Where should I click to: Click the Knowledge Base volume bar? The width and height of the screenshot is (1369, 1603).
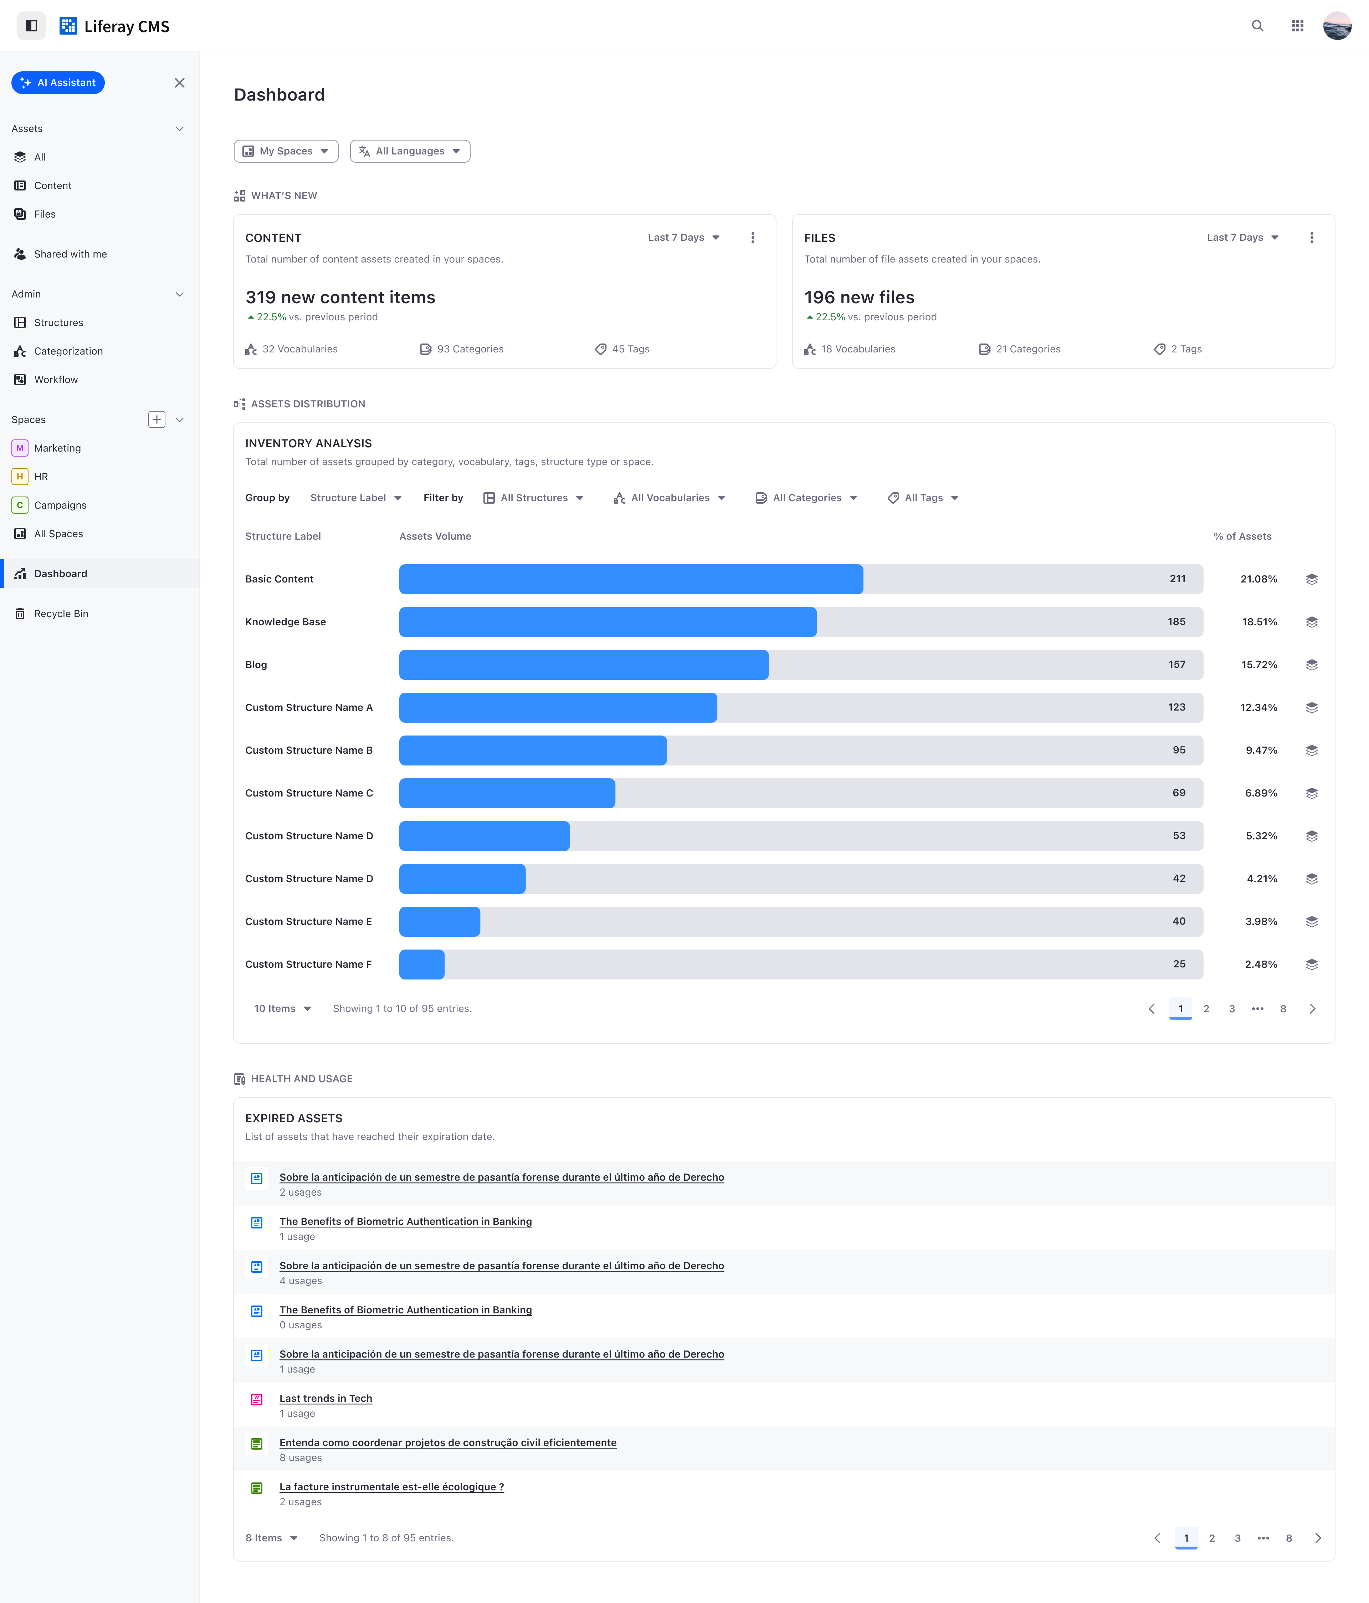pos(607,622)
